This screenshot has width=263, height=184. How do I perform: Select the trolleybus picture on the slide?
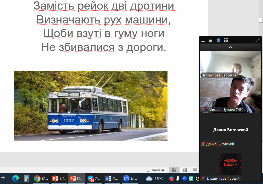91,106
